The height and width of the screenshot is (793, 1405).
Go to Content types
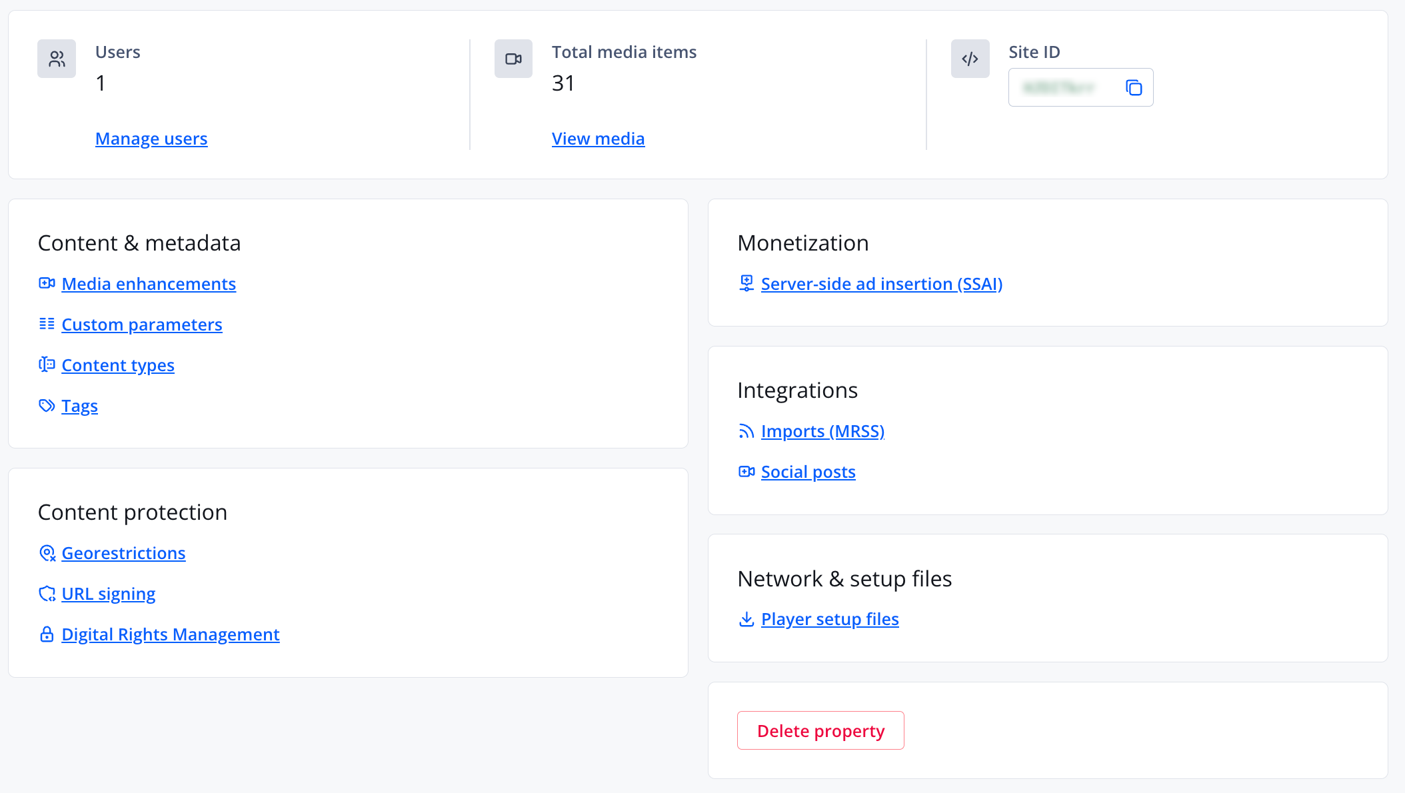pos(118,365)
